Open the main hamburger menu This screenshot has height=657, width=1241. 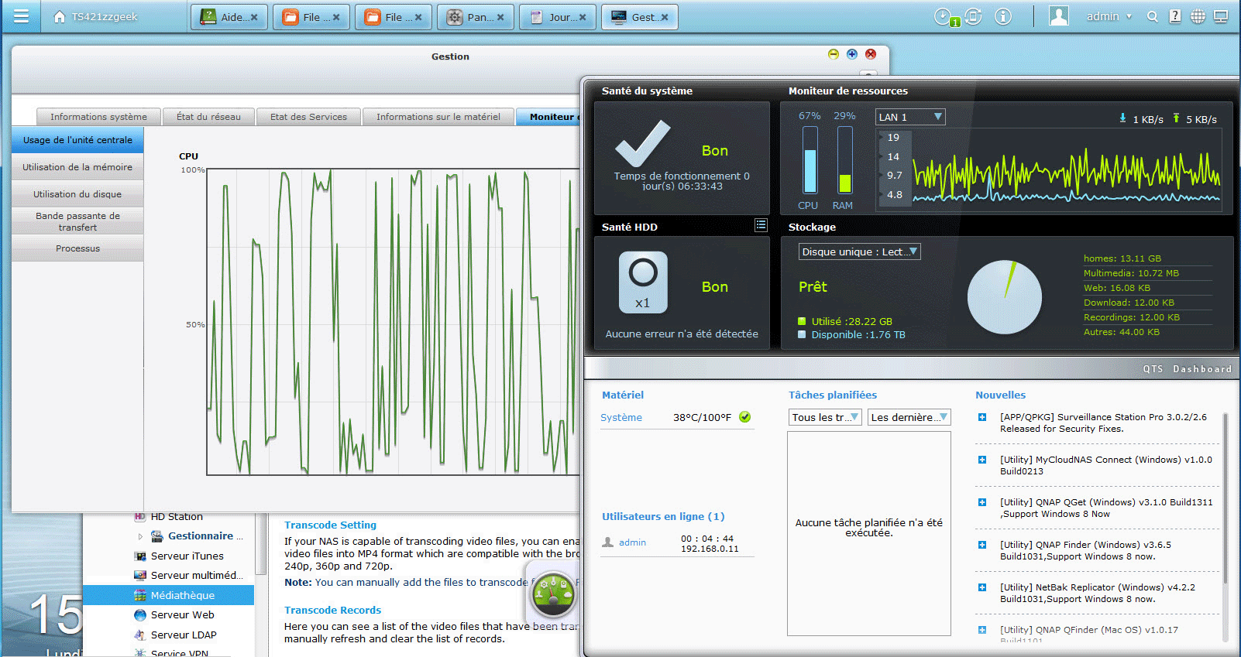pyautogui.click(x=21, y=16)
